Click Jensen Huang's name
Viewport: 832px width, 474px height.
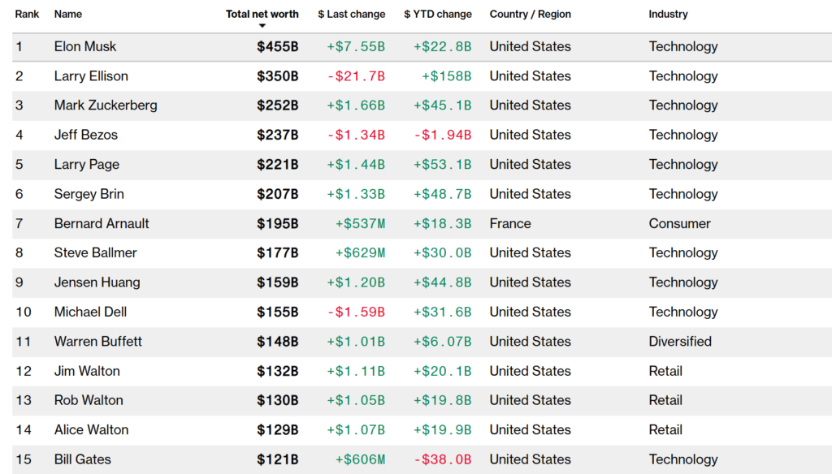click(x=97, y=282)
